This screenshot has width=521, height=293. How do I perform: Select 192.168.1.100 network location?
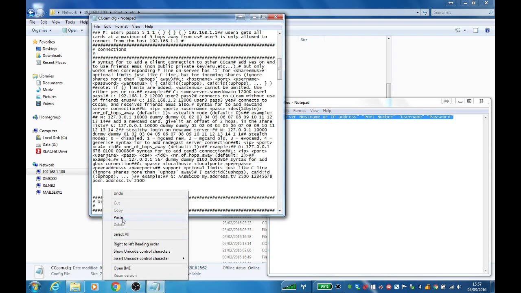53,172
